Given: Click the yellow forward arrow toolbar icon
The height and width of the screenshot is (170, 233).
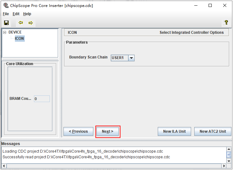Looking at the screenshot, I should (30, 23).
